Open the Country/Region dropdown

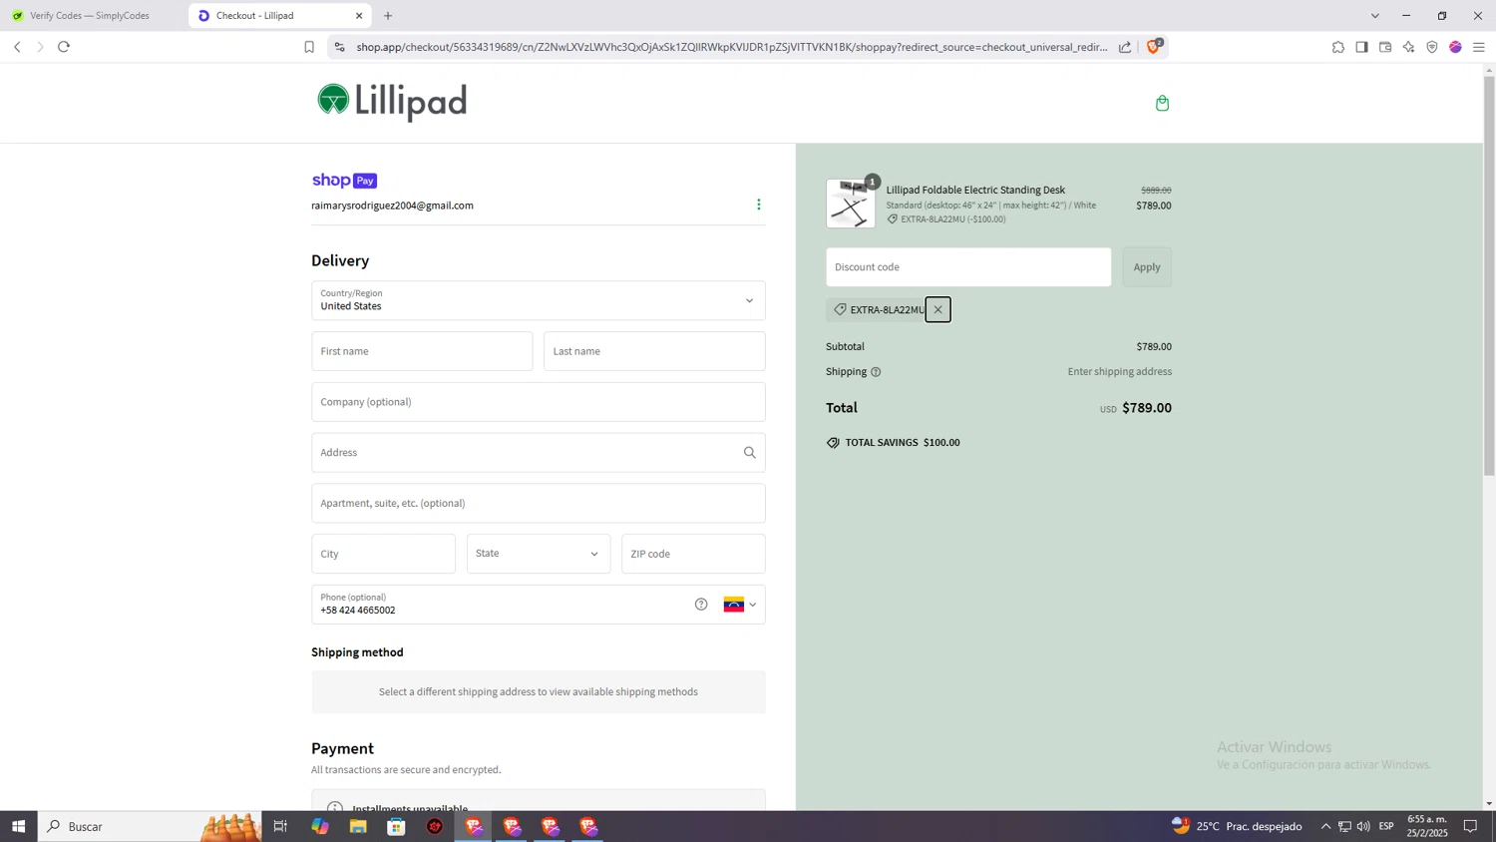coord(539,300)
